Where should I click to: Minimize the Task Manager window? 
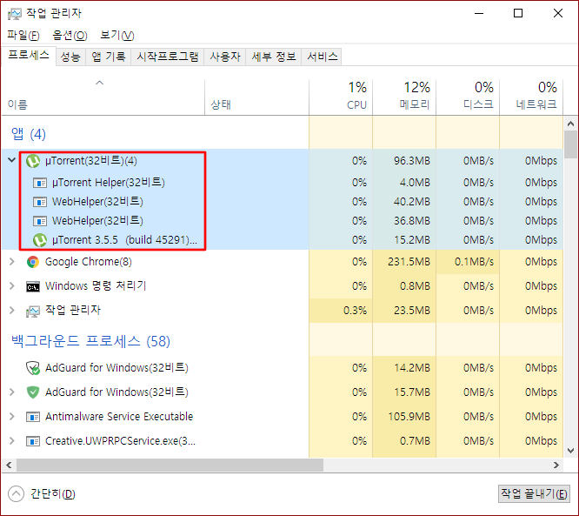click(479, 13)
